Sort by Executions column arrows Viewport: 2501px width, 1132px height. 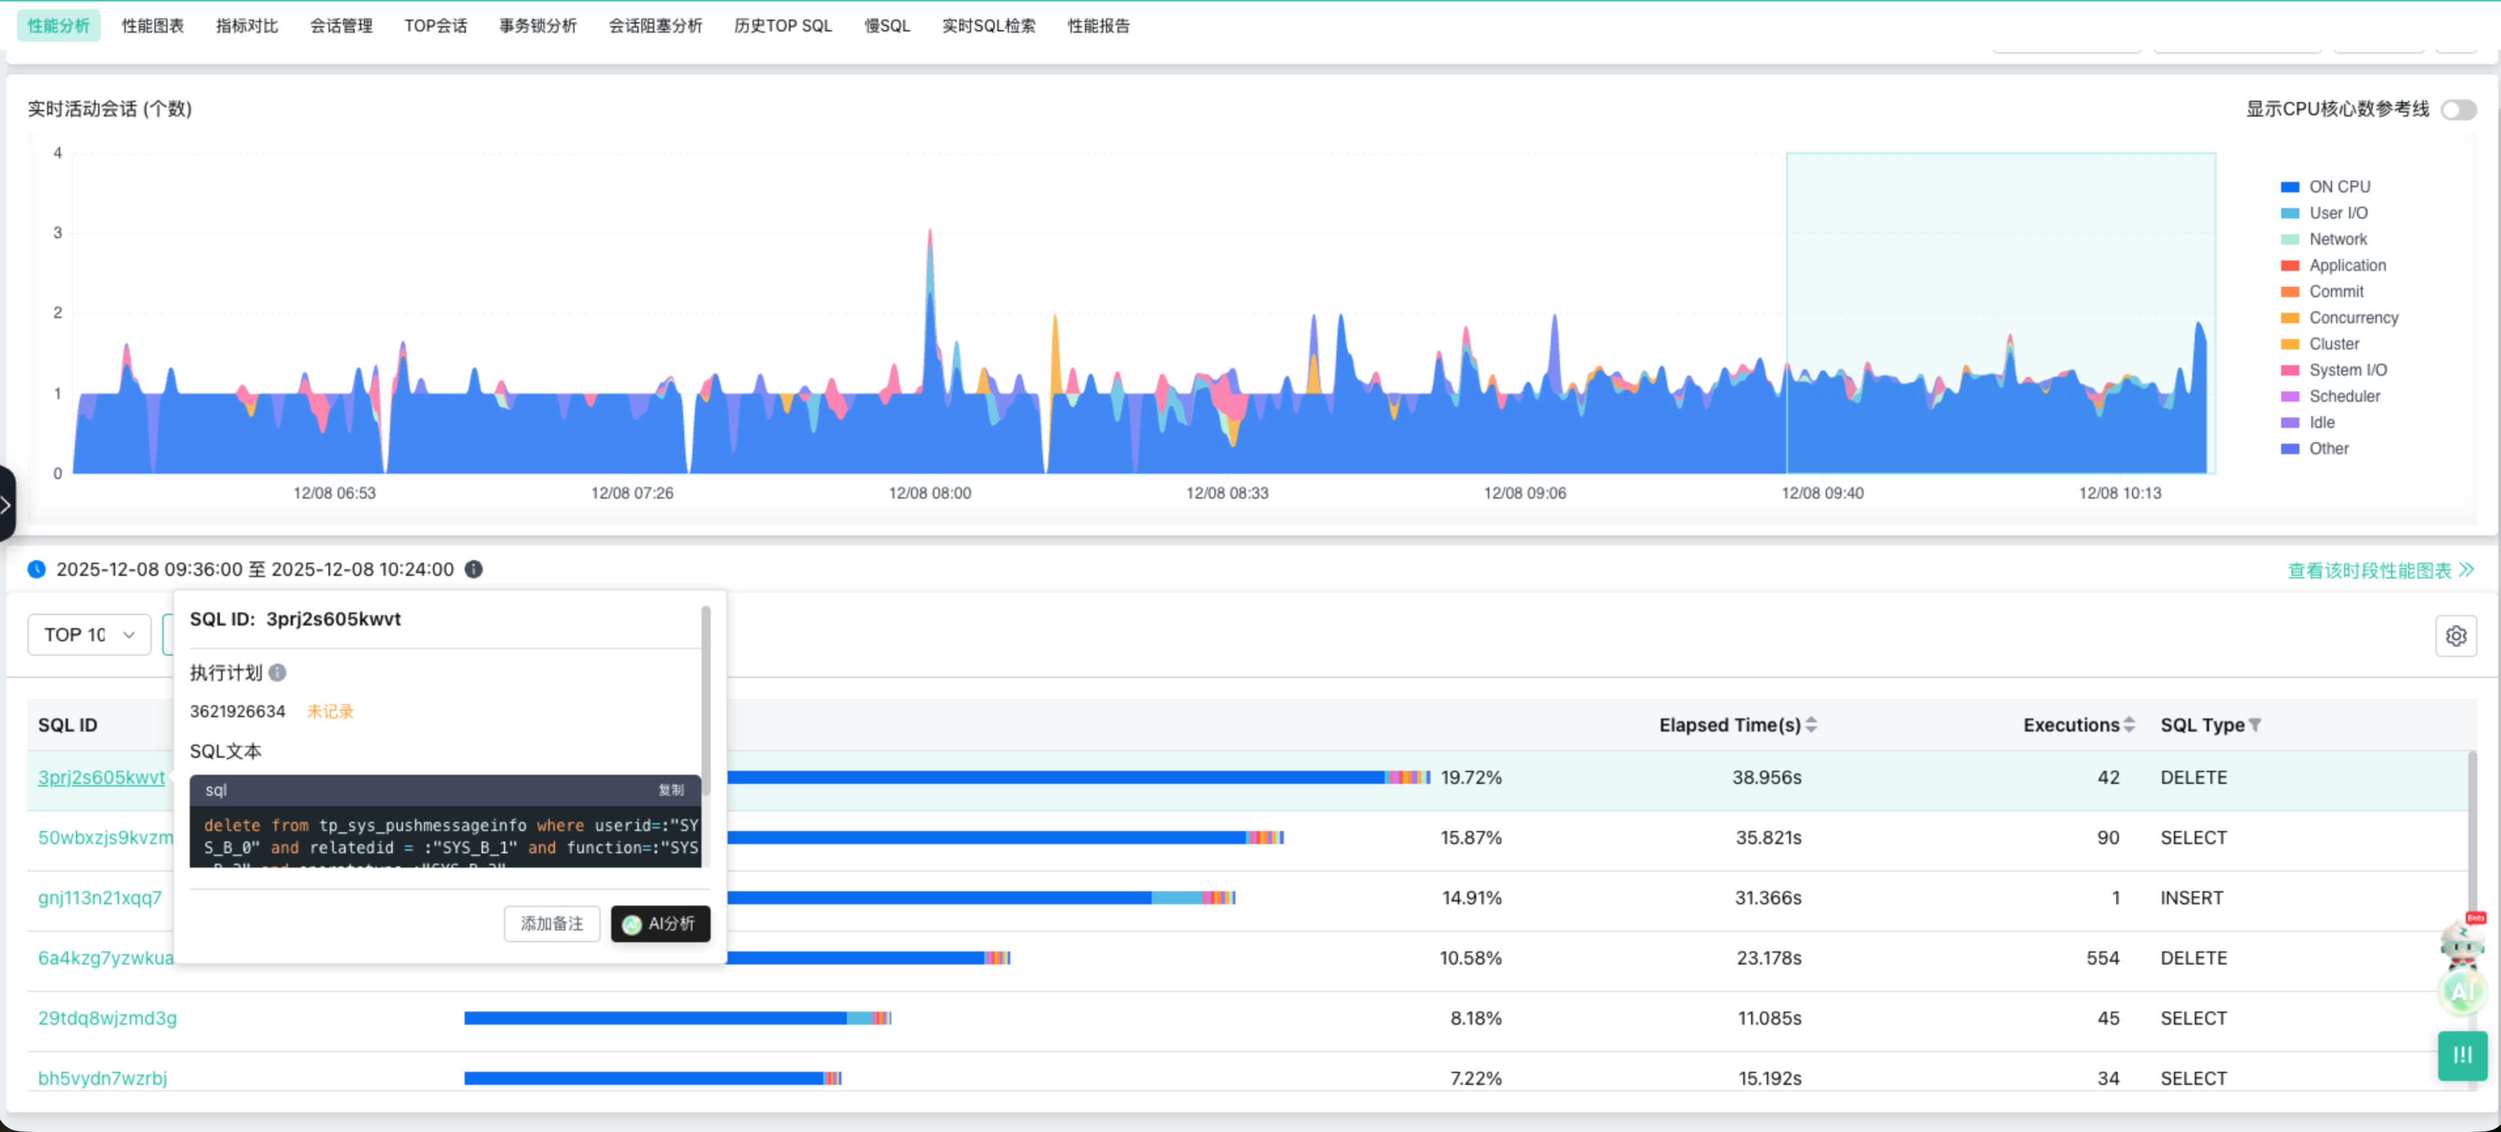(2129, 725)
